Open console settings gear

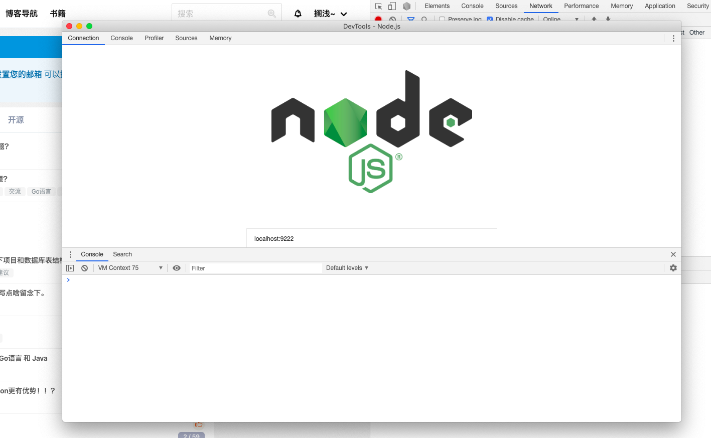673,268
